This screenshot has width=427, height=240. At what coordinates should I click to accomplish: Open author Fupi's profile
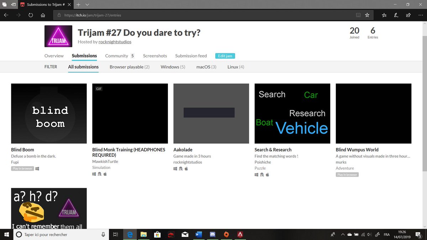pyautogui.click(x=15, y=162)
